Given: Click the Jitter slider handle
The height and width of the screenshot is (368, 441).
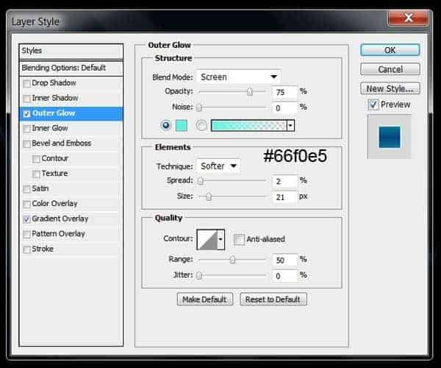Looking at the screenshot, I should [199, 275].
